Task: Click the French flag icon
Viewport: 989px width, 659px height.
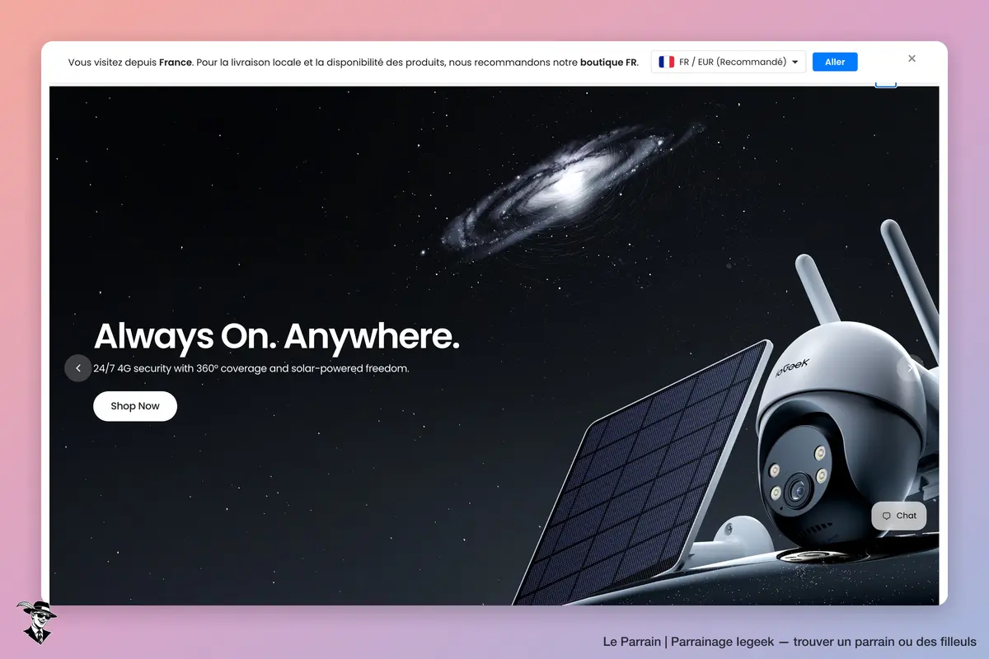Action: pyautogui.click(x=667, y=62)
